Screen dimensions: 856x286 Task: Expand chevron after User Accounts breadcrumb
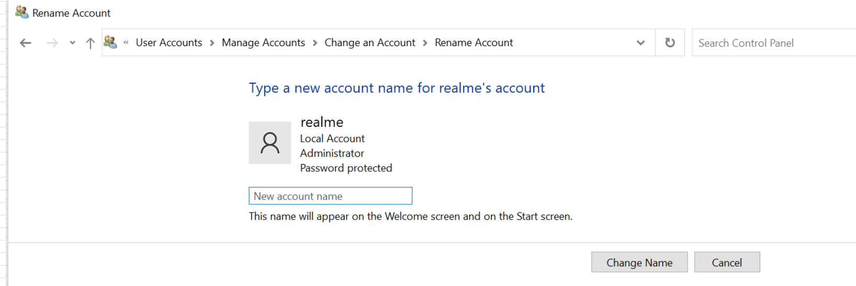[x=212, y=43]
